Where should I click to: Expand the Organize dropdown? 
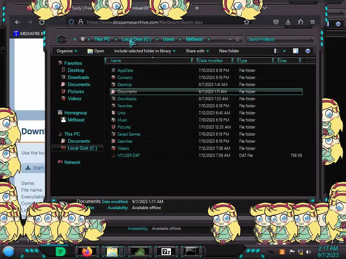point(67,51)
